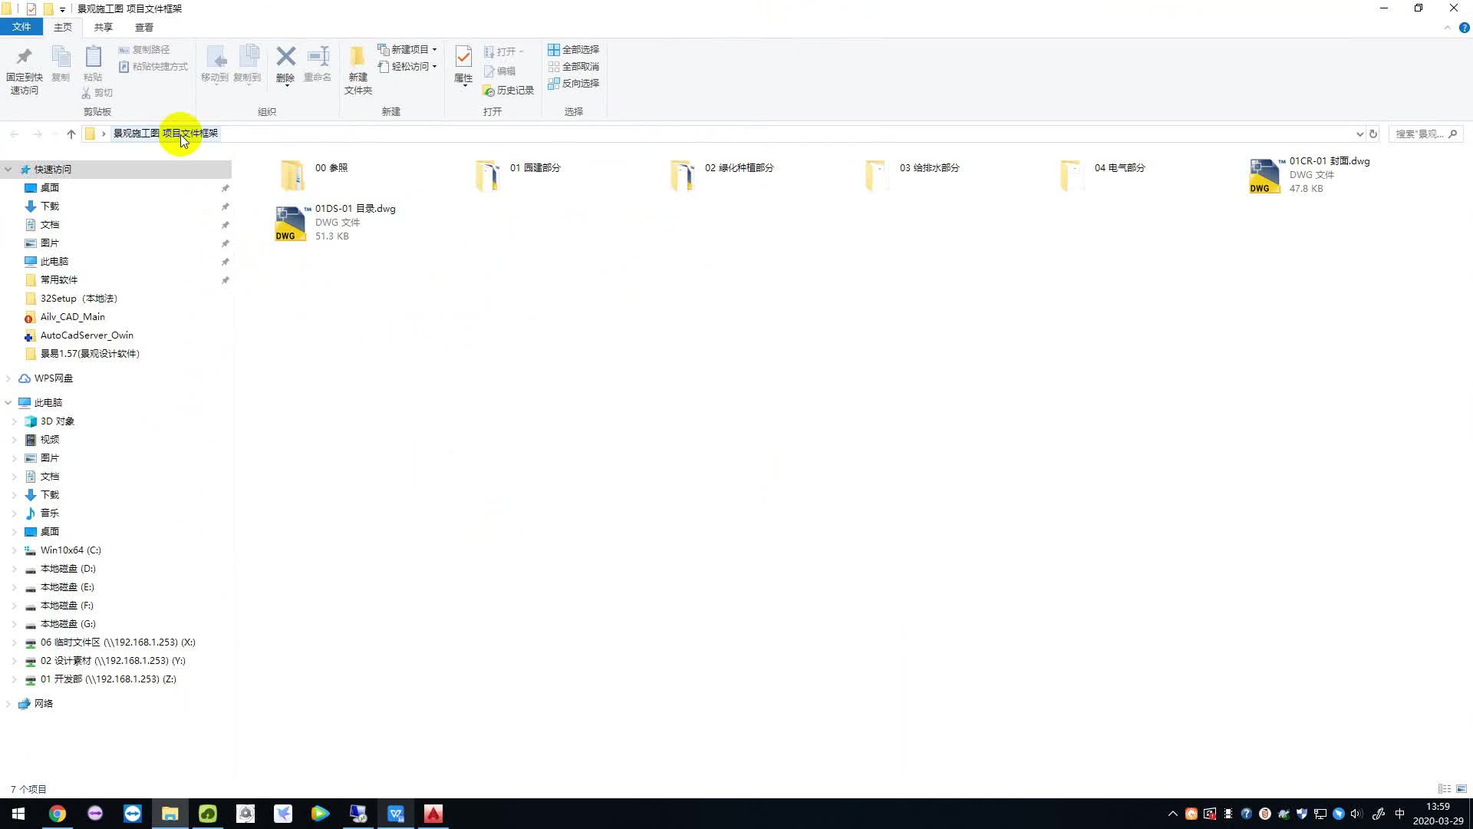
Task: Click the refresh button beside address bar
Action: tap(1373, 134)
